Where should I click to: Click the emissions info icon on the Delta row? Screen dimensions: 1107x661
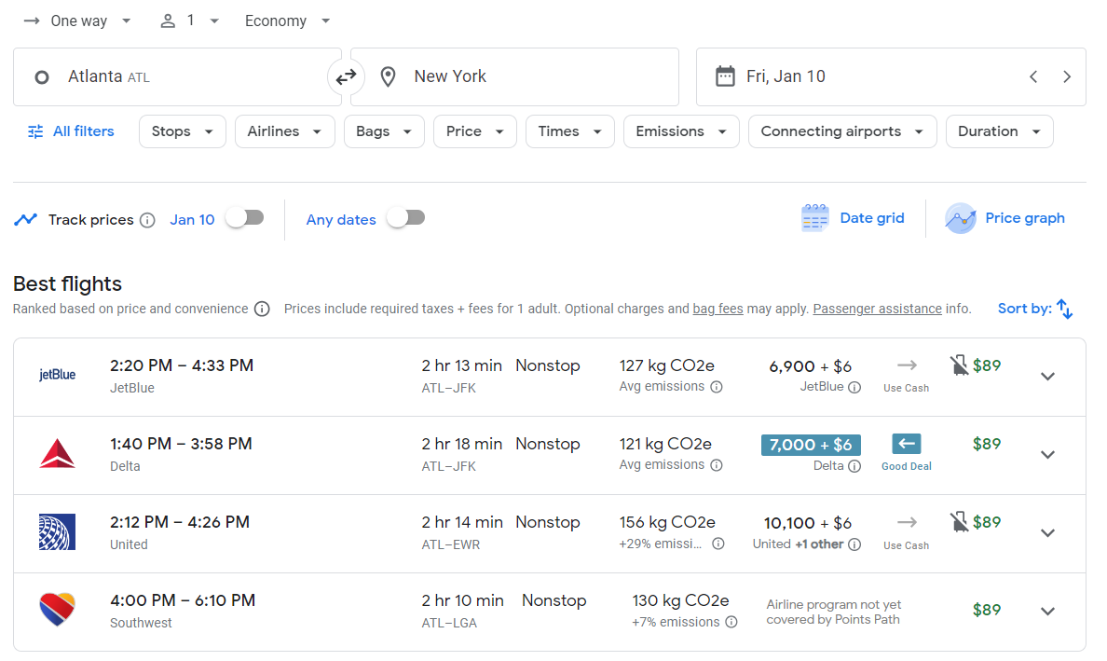[x=717, y=465]
